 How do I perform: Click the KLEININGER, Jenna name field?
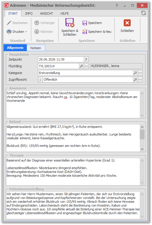click(x=116, y=66)
